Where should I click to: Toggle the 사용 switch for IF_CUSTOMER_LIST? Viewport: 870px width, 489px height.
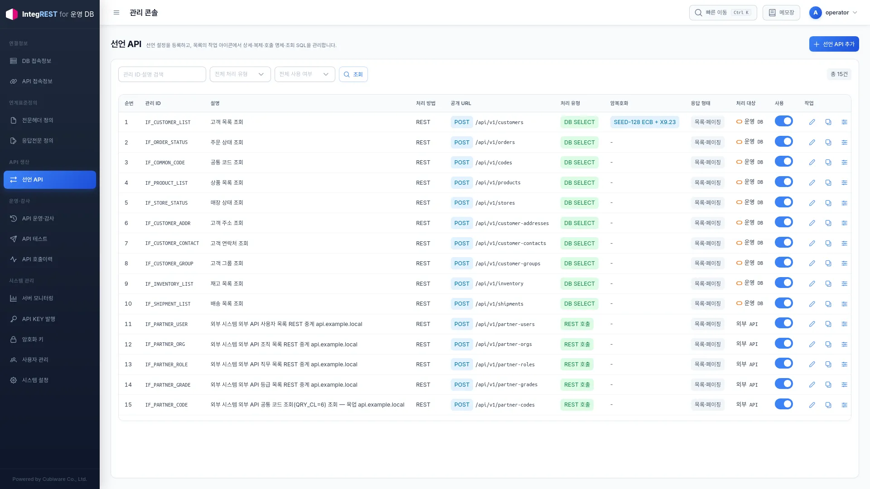coord(783,121)
